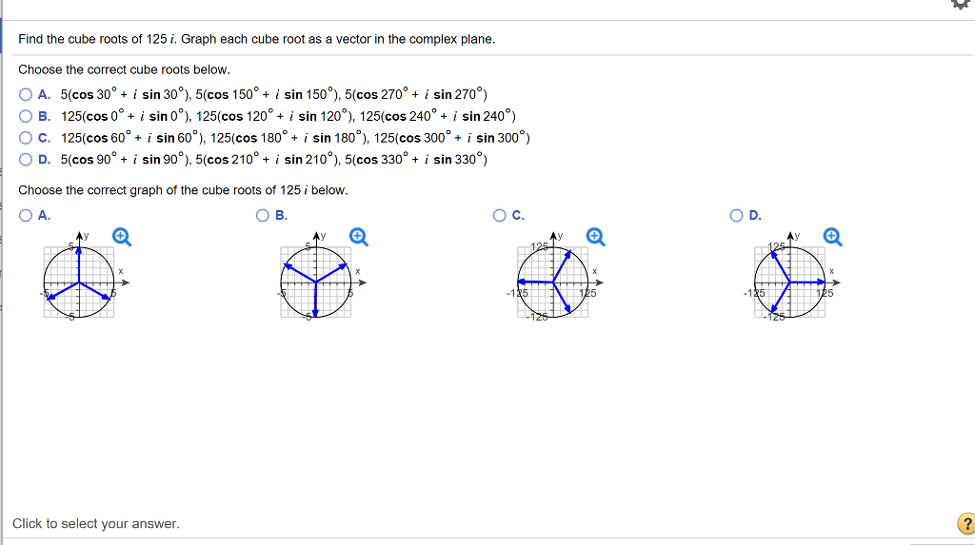Select cube roots option D radio button
The width and height of the screenshot is (975, 545).
pyautogui.click(x=26, y=160)
